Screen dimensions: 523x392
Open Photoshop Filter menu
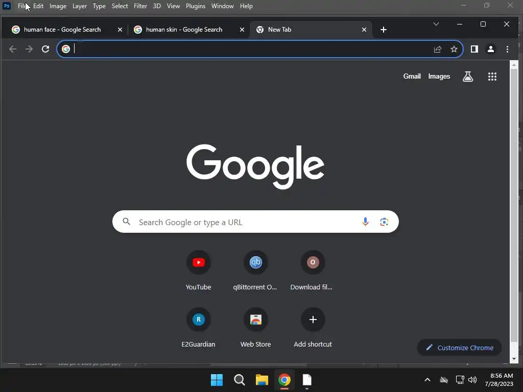coord(140,6)
